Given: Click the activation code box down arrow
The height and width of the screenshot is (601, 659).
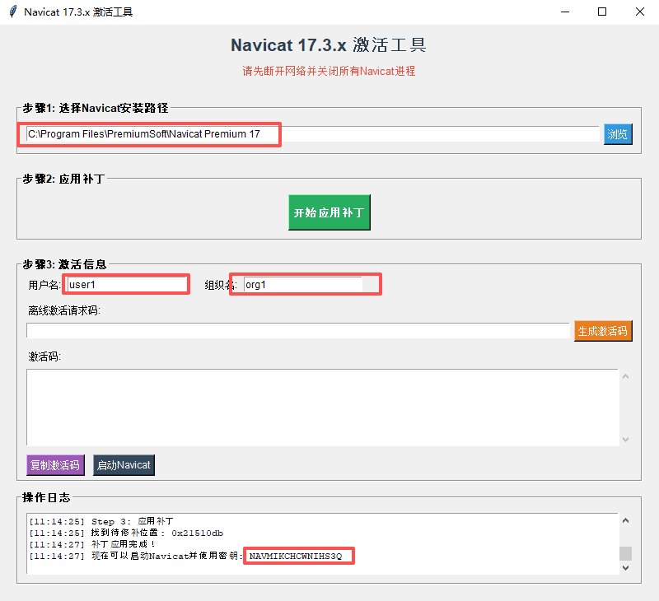Looking at the screenshot, I should pos(625,440).
